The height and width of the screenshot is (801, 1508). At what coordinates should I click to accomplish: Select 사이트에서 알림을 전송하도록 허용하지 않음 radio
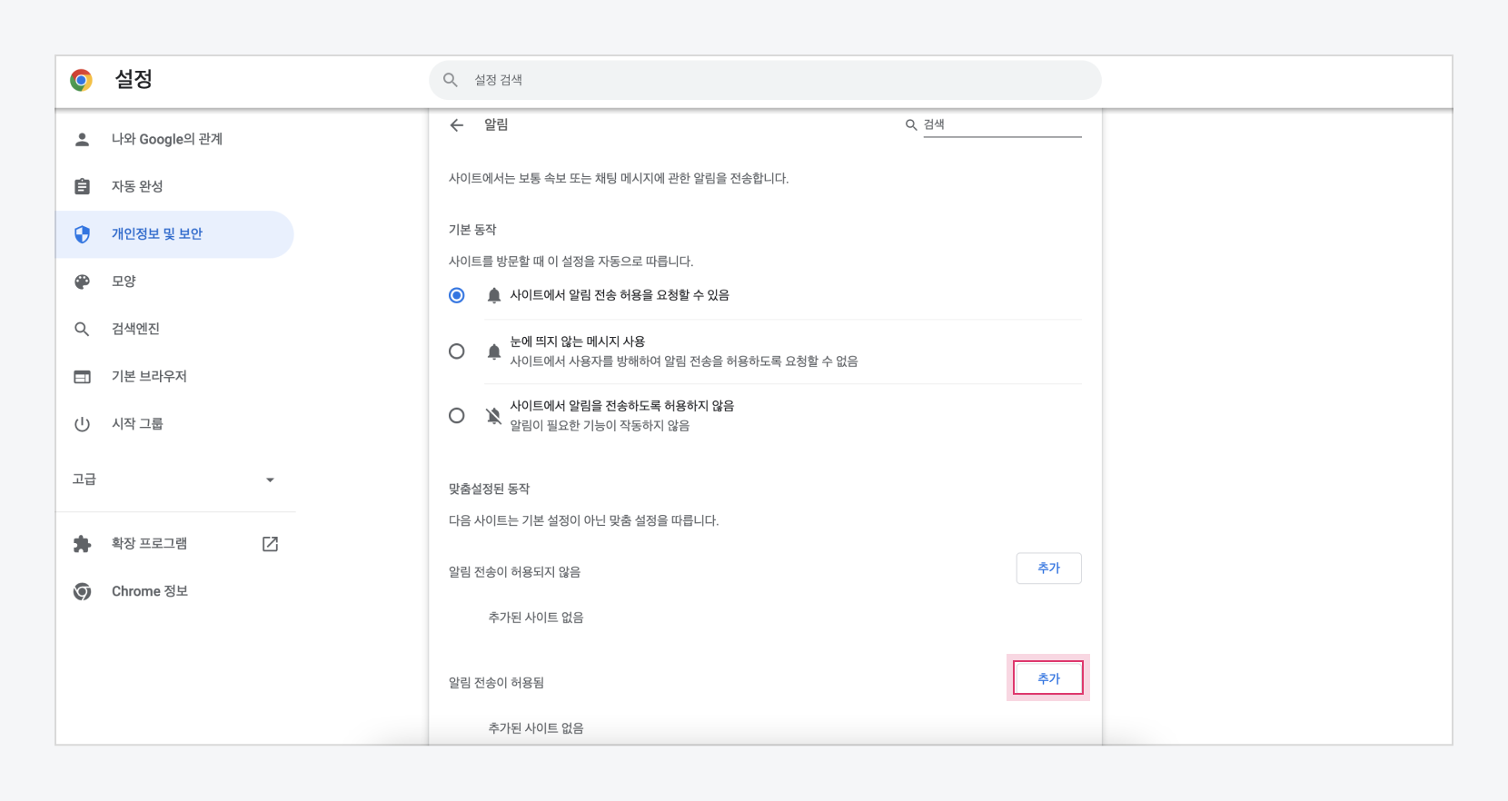point(457,416)
